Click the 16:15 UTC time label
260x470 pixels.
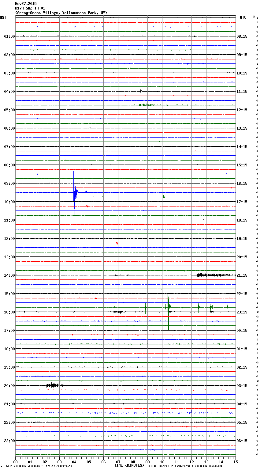[x=242, y=184]
